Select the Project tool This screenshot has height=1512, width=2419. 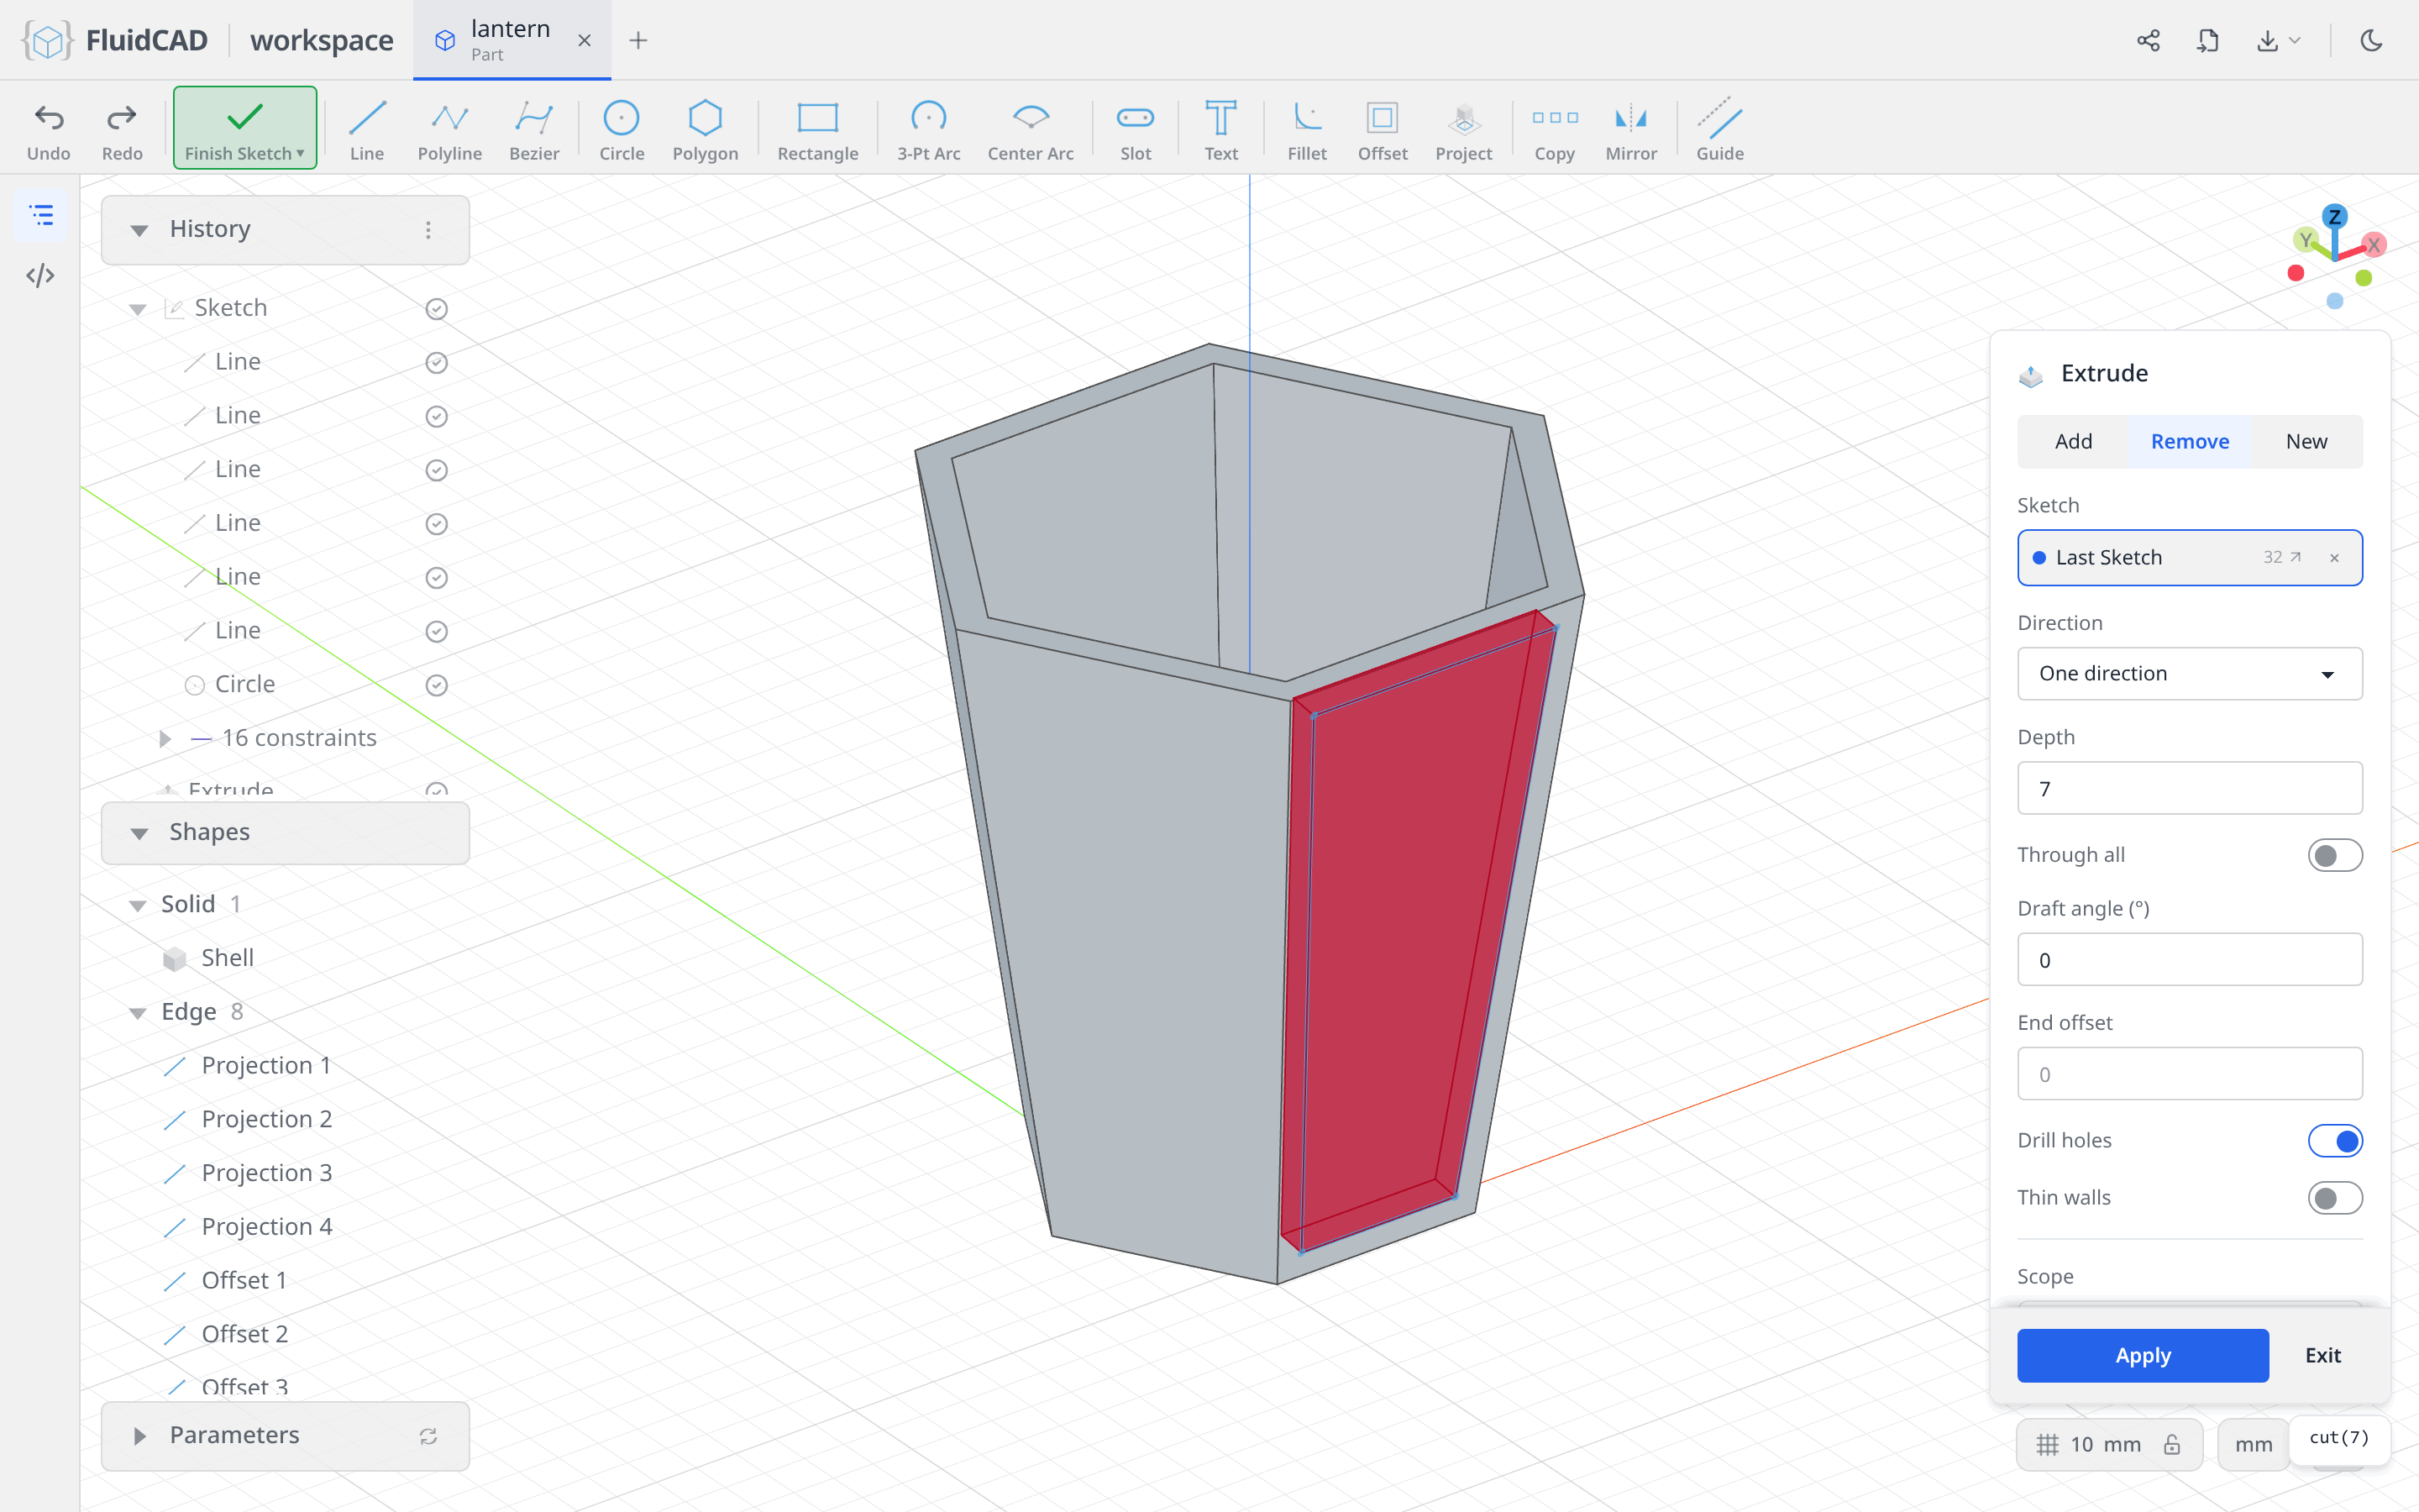(x=1463, y=129)
